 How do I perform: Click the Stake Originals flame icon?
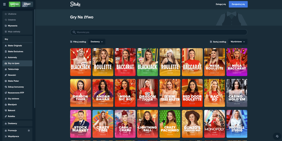(6, 46)
